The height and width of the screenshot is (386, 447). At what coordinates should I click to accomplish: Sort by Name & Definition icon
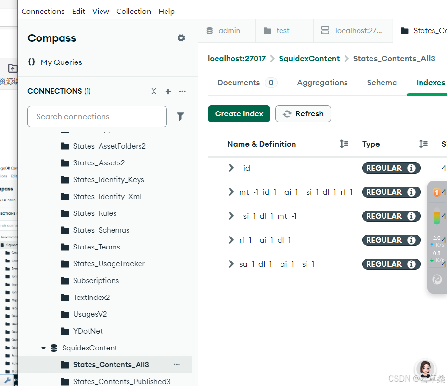point(344,144)
